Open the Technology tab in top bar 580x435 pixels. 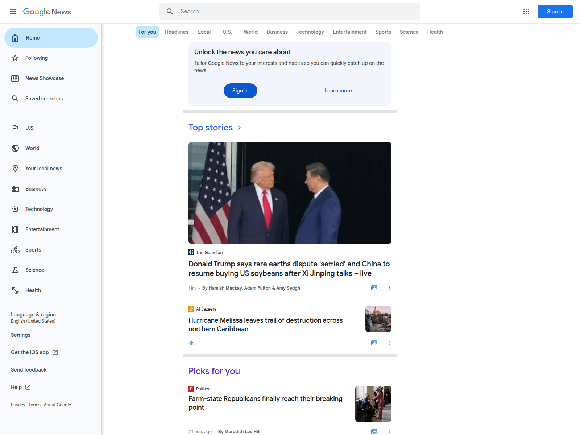pyautogui.click(x=310, y=32)
